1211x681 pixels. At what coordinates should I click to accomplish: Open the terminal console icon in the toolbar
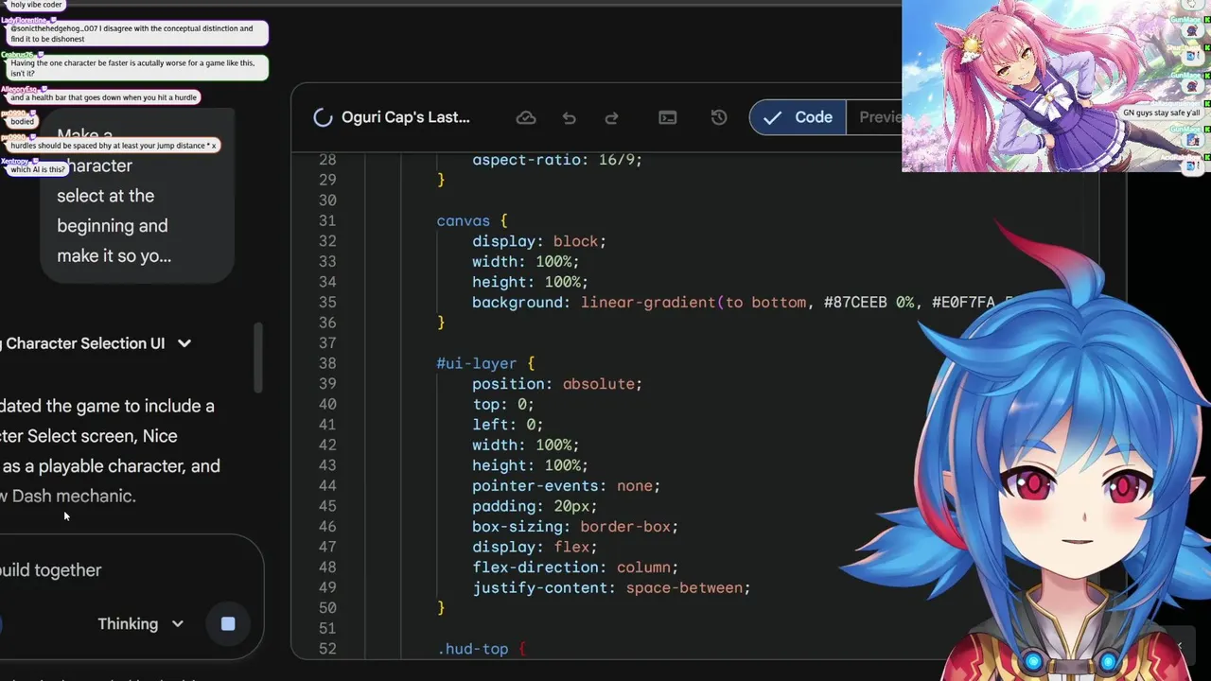coord(667,117)
